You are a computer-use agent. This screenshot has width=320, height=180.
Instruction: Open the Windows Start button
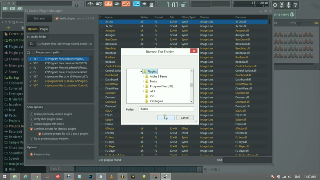[x=4, y=176]
